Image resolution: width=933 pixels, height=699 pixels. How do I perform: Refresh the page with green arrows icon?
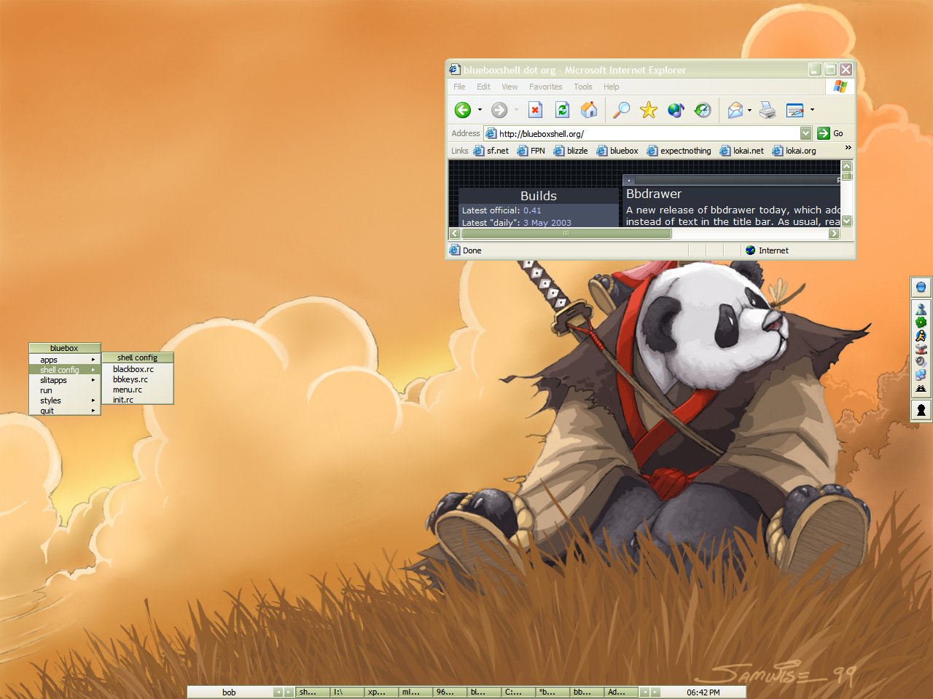point(562,110)
